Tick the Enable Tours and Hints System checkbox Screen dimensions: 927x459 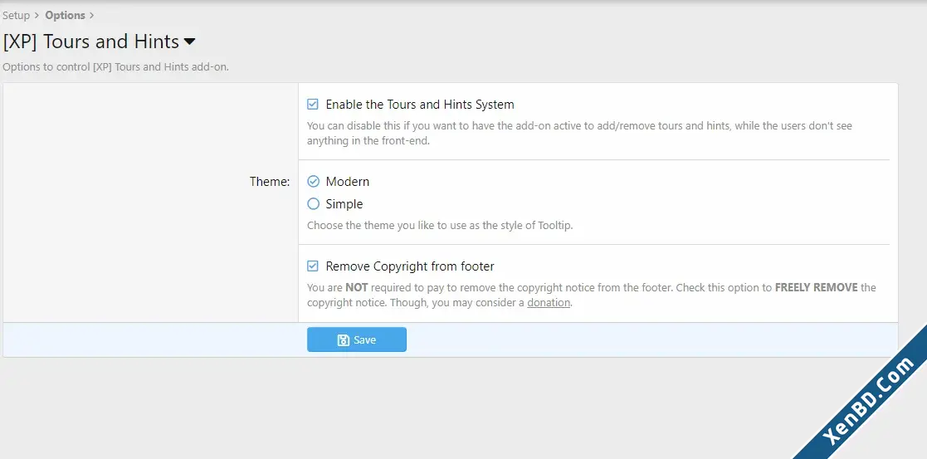(x=313, y=105)
